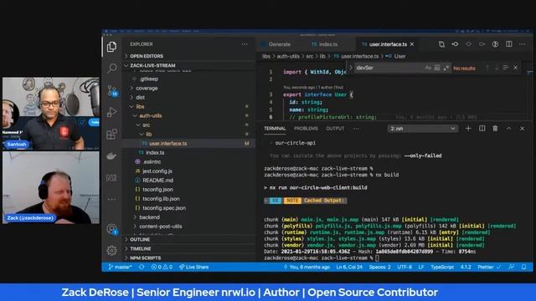Image resolution: width=536 pixels, height=301 pixels.
Task: Switch to the PROBLEMS panel tab
Action: click(x=306, y=128)
